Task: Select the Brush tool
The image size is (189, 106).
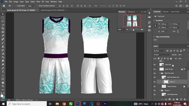Action: click(3, 43)
